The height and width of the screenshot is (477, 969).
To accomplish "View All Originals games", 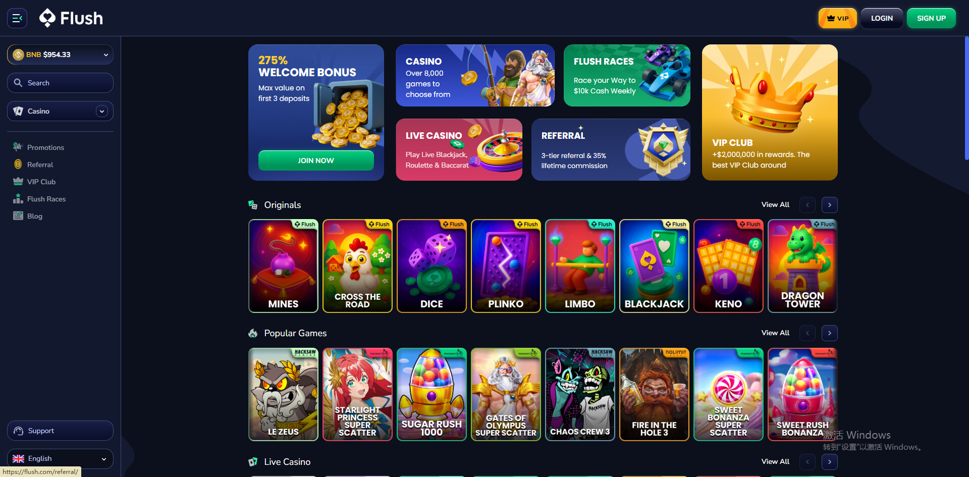I will point(775,204).
